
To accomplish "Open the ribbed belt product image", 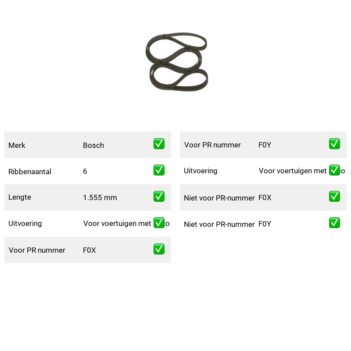I will point(176,61).
